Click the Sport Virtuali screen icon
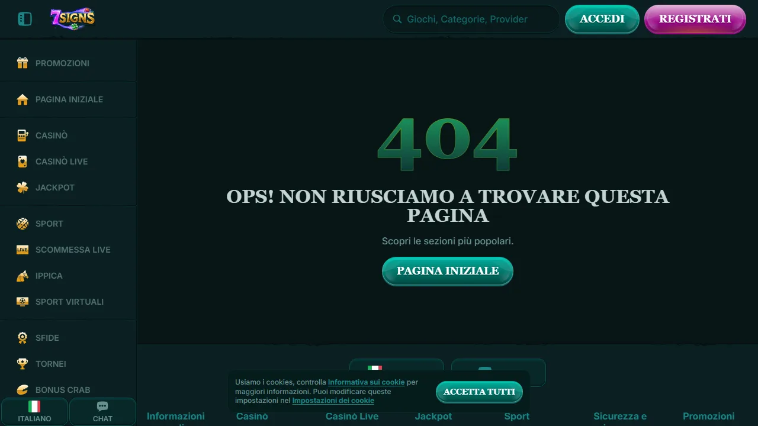 (23, 302)
